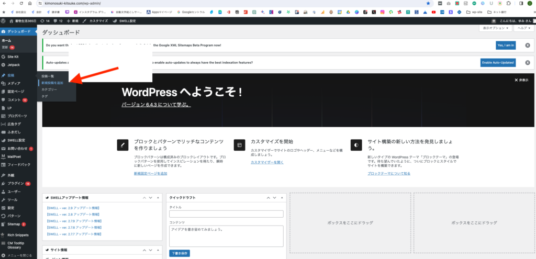Image resolution: width=536 pixels, height=259 pixels.
Task: Collapse the sidebar with メニューを閉じる
Action: [x=19, y=255]
